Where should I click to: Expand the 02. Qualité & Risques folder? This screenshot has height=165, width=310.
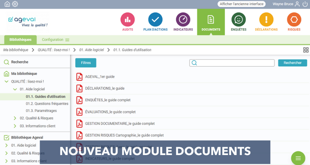click(15, 118)
